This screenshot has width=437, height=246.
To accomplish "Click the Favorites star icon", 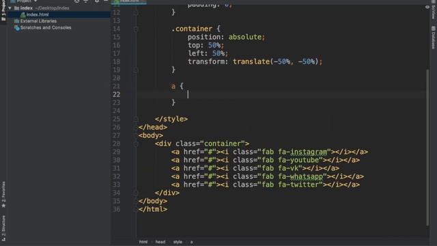I will pos(3,206).
